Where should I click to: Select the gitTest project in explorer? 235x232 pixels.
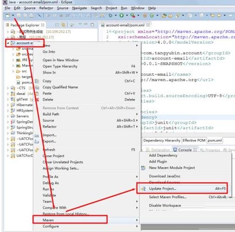click(22, 99)
